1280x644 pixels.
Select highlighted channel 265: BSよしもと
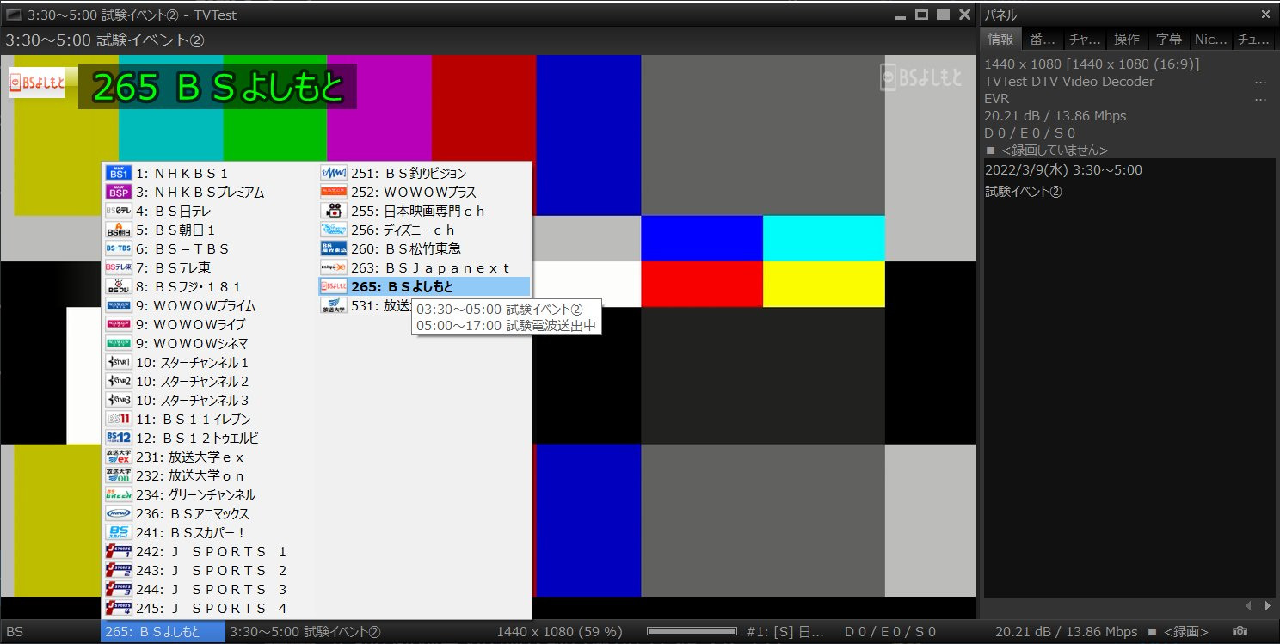click(424, 287)
